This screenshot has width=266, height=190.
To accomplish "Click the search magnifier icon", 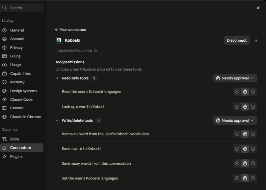I will click(4, 8).
